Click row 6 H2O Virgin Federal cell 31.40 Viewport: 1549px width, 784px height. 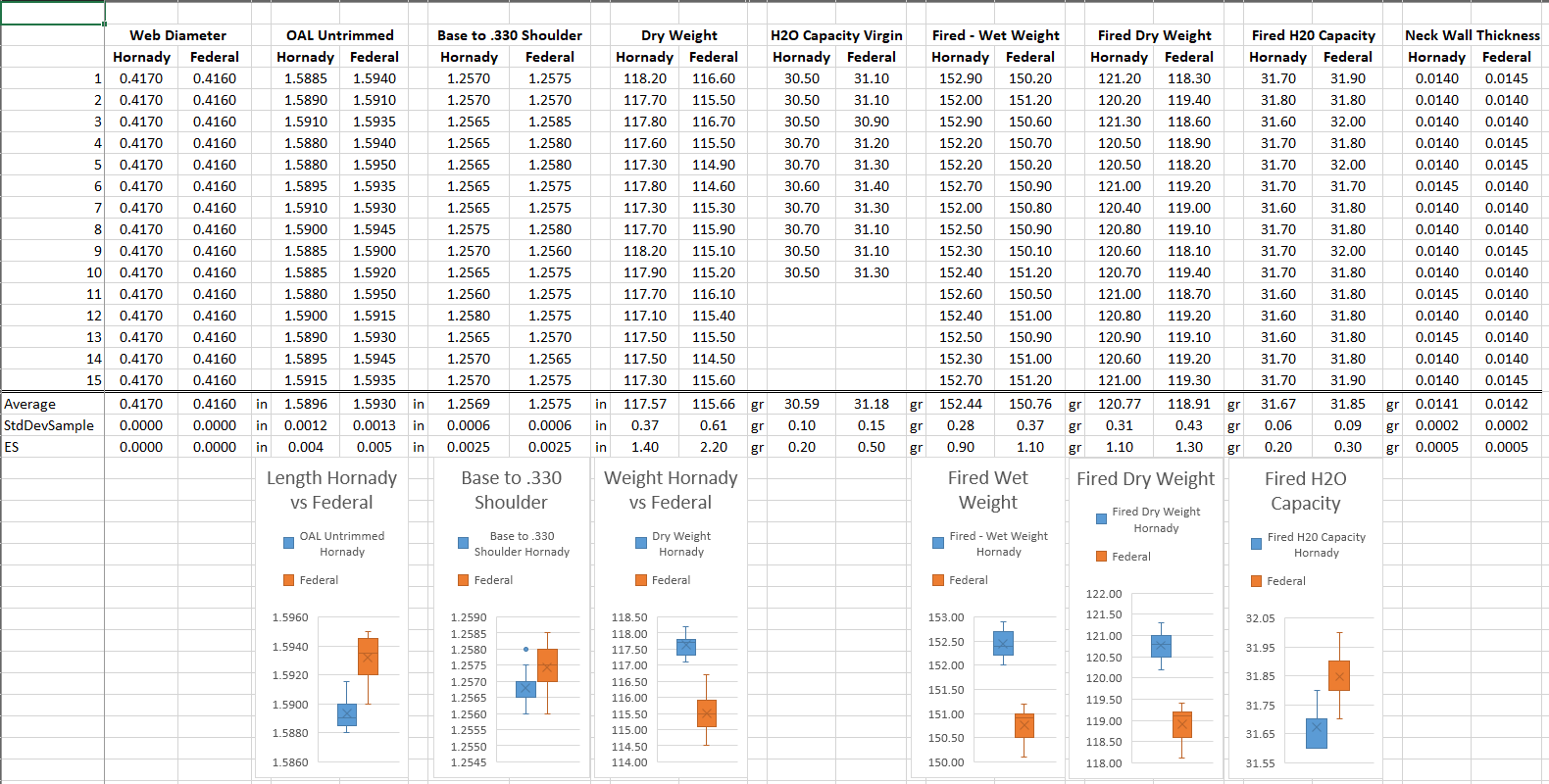point(871,186)
